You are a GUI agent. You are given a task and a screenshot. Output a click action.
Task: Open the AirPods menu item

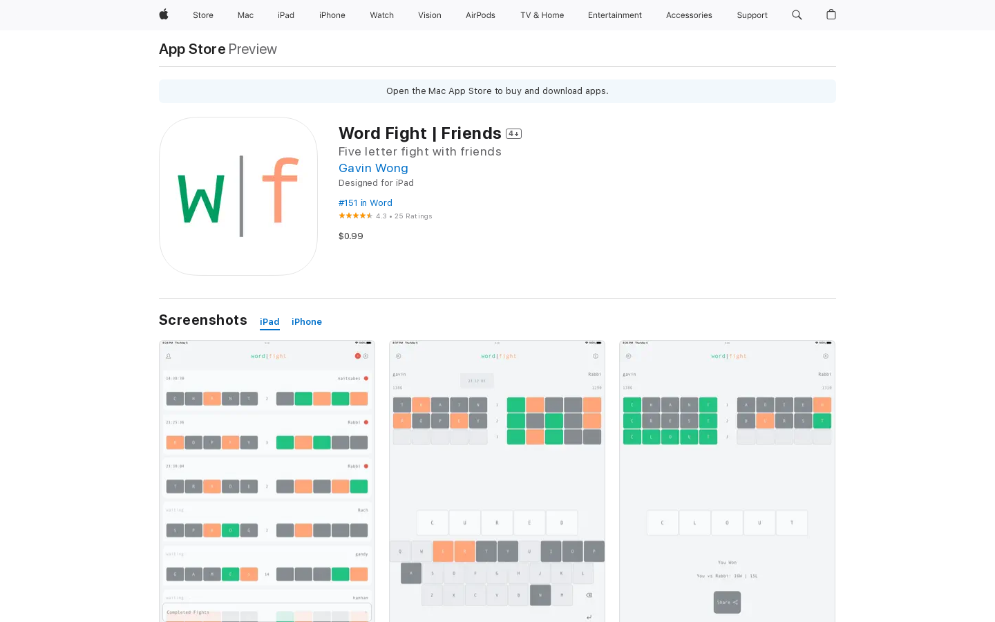480,15
